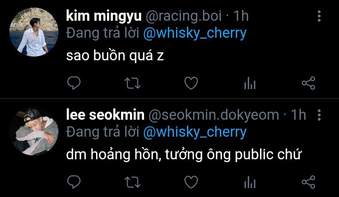Retweet lee seokmin's reply
Screen dimensions: 339x197
[x=132, y=182]
